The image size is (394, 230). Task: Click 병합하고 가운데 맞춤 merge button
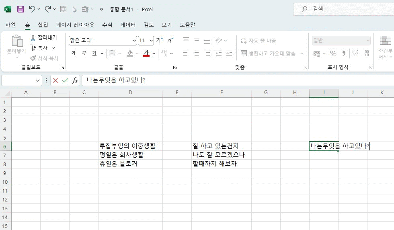click(268, 53)
